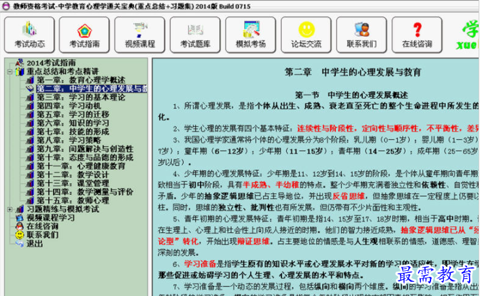Click the red text 反省思维
This screenshot has height=296, width=480.
(348, 196)
